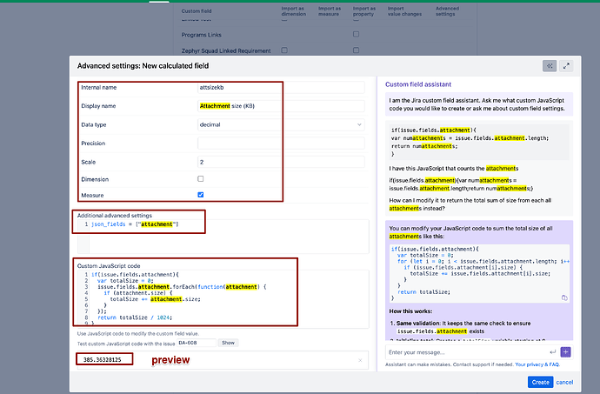Click the Scale input field
The image size is (600, 394).
click(281, 162)
